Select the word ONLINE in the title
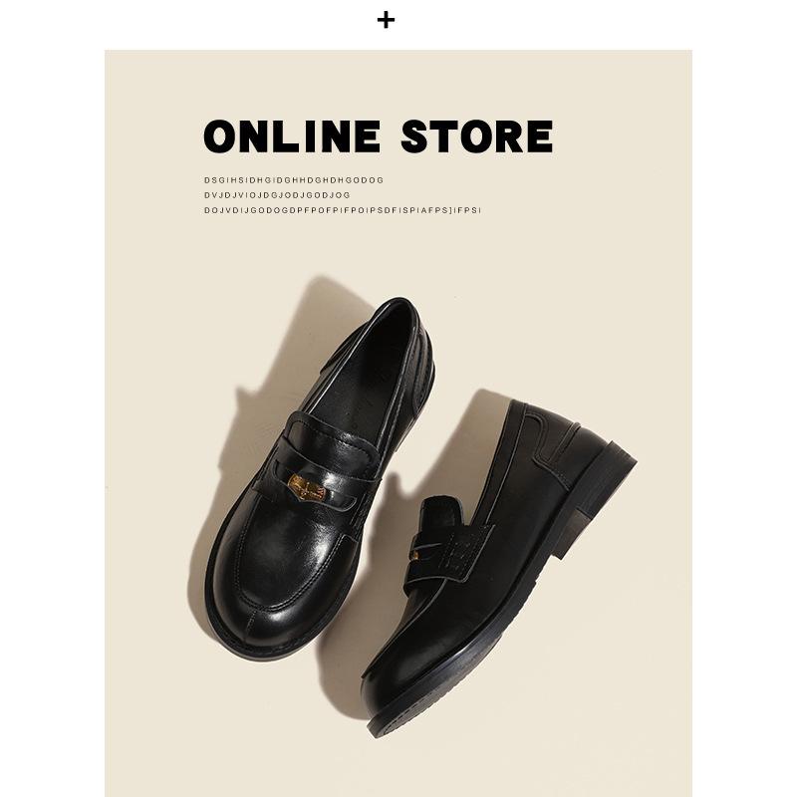This screenshot has width=797, height=797. [x=292, y=136]
